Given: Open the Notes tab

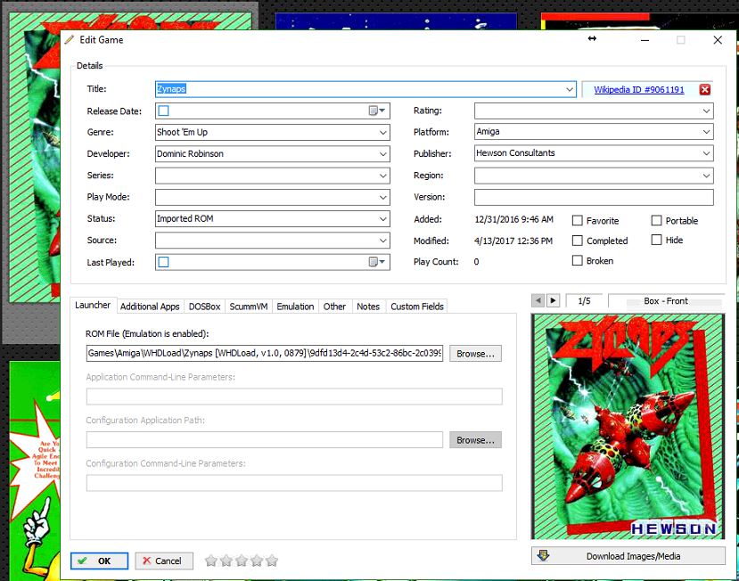Looking at the screenshot, I should [x=368, y=307].
